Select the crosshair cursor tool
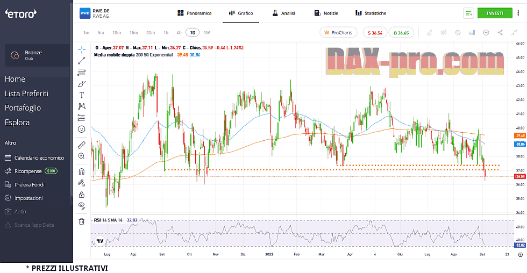Screen dimensions: 527x273 click(82, 49)
